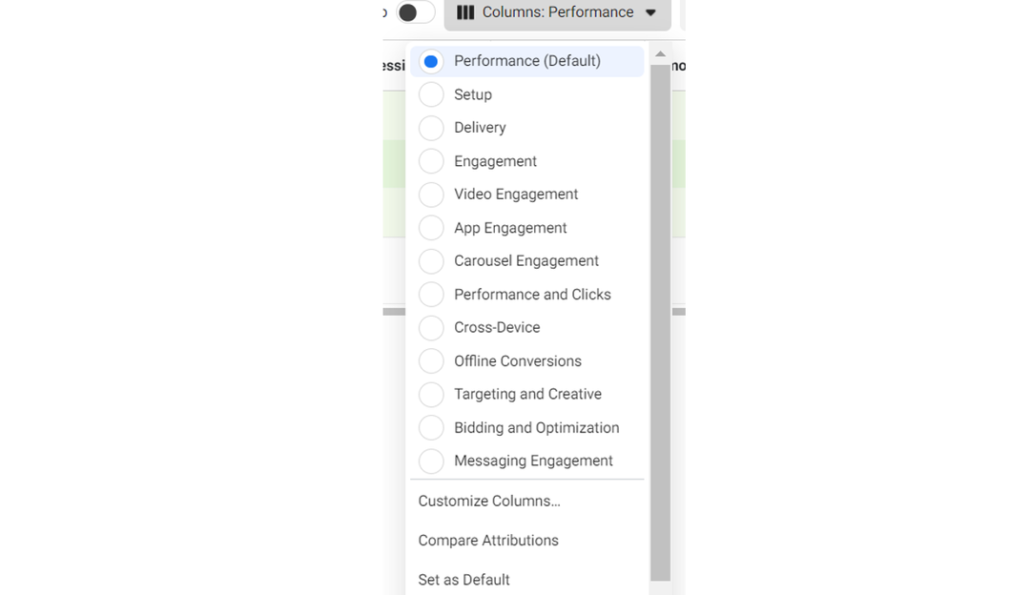The width and height of the screenshot is (1030, 595).
Task: Choose the Delivery column preset
Action: click(431, 128)
